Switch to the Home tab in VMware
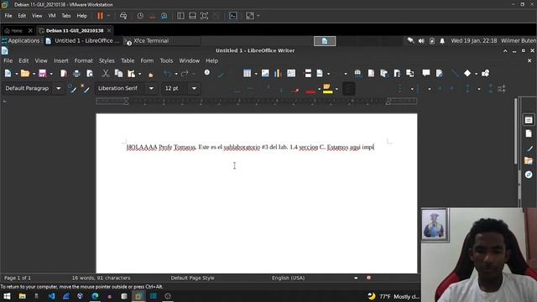Image resolution: width=537 pixels, height=302 pixels. [x=16, y=30]
